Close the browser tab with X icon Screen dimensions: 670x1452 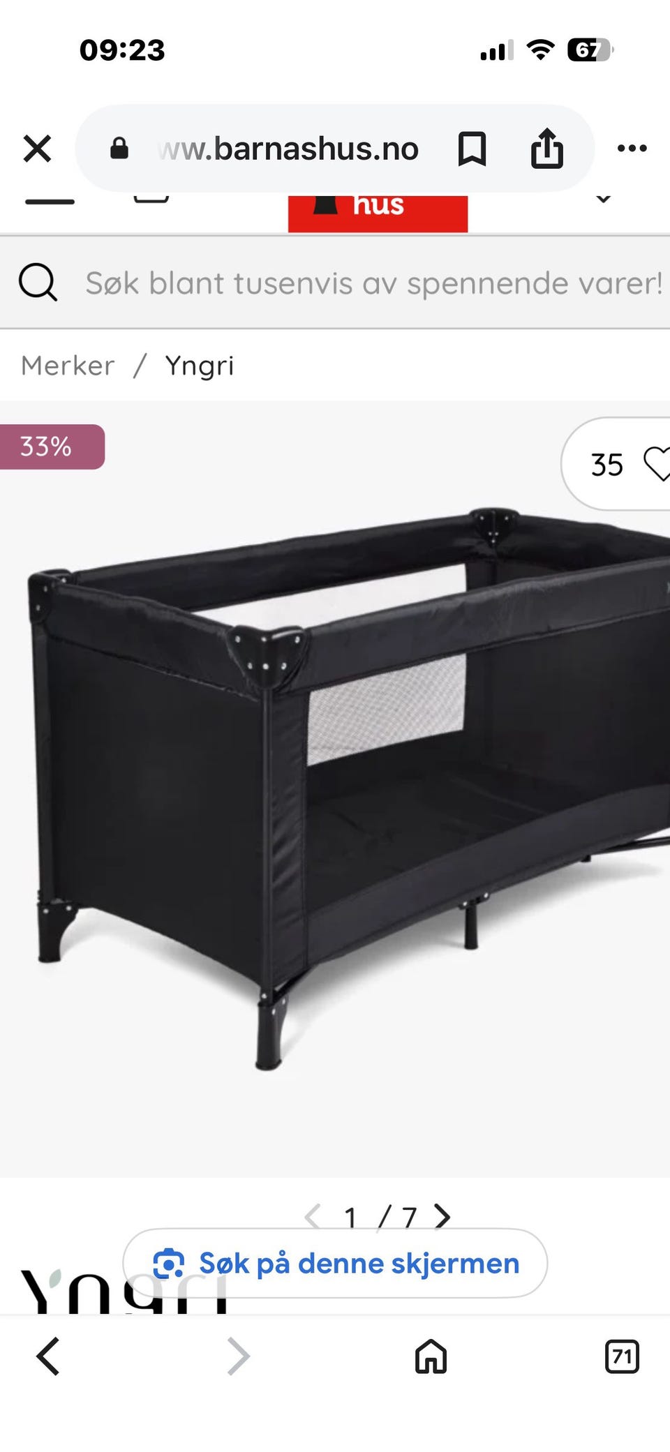37,149
